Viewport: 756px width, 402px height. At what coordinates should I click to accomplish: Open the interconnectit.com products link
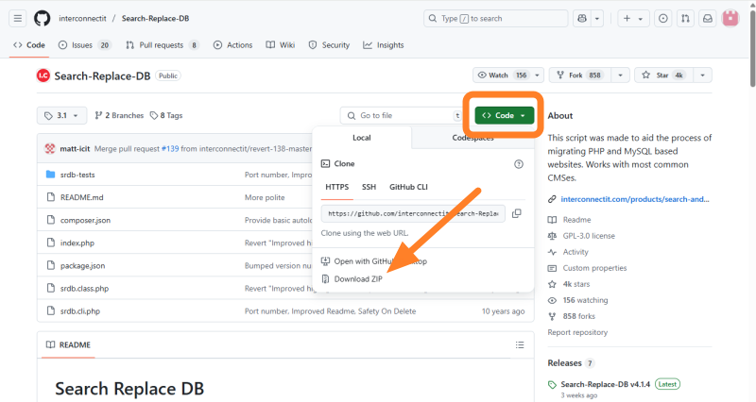coord(634,199)
